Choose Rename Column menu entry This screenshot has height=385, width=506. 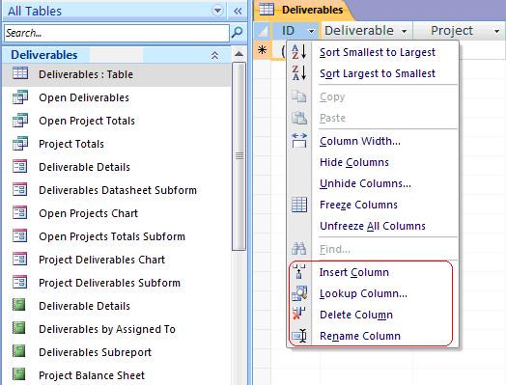360,336
